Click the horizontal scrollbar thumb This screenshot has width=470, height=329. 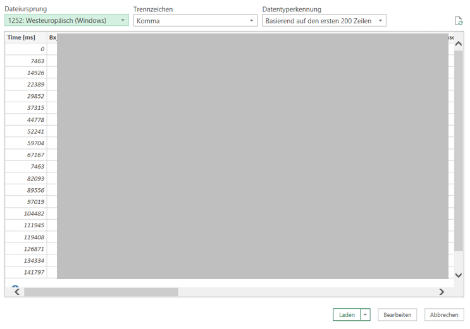[101, 292]
